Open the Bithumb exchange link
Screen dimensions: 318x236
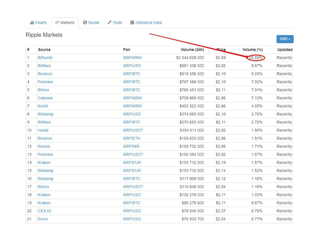[45, 58]
